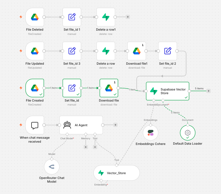
Task: Click the output port of Set file_id 2
Action: point(177,51)
